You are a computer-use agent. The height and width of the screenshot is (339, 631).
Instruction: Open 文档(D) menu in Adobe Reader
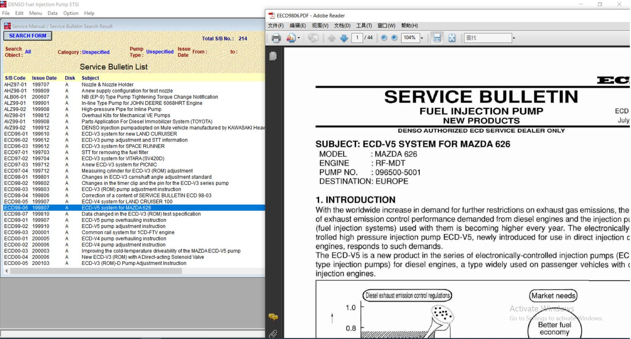coord(342,26)
